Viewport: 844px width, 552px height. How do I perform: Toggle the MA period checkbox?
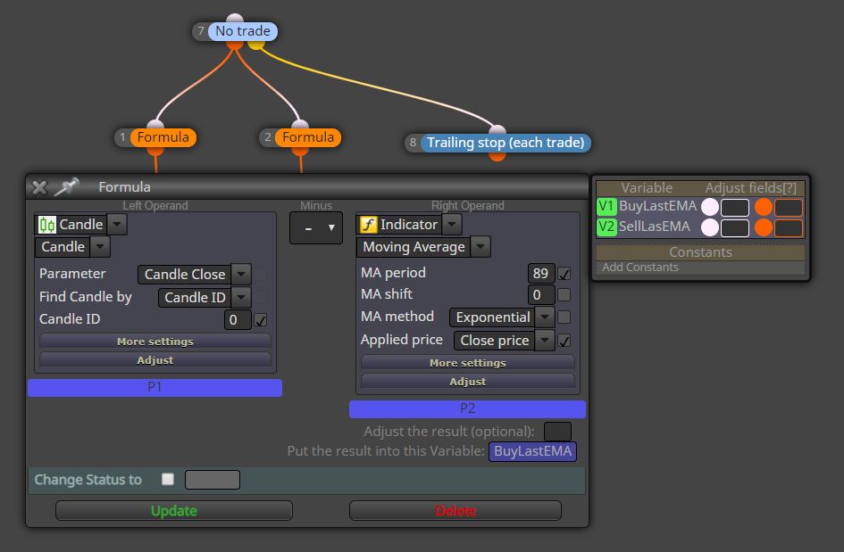pos(564,274)
